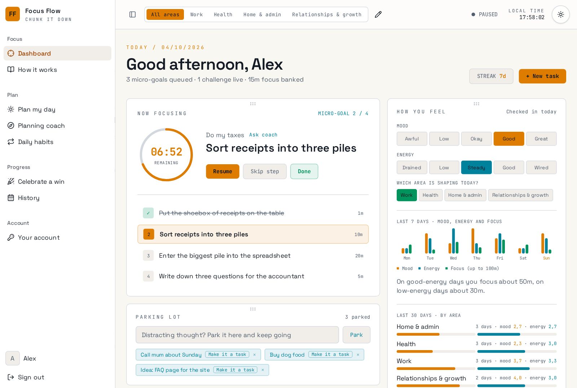This screenshot has width=577, height=388.
Task: Grab the Now Focusing card drag handle
Action: tap(253, 104)
